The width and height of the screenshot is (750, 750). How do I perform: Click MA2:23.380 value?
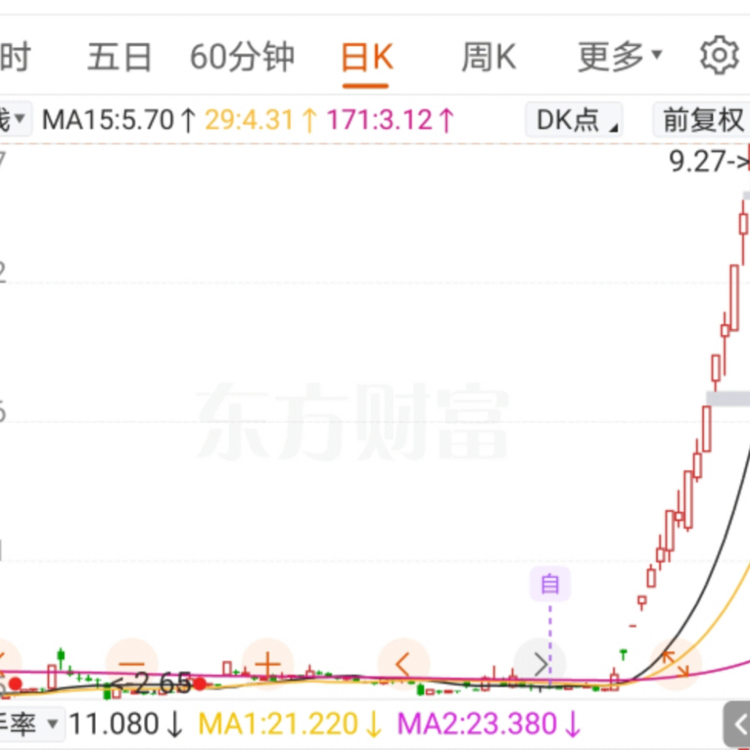[489, 723]
